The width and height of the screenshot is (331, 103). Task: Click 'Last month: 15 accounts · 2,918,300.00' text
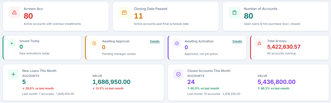[x=214, y=94]
